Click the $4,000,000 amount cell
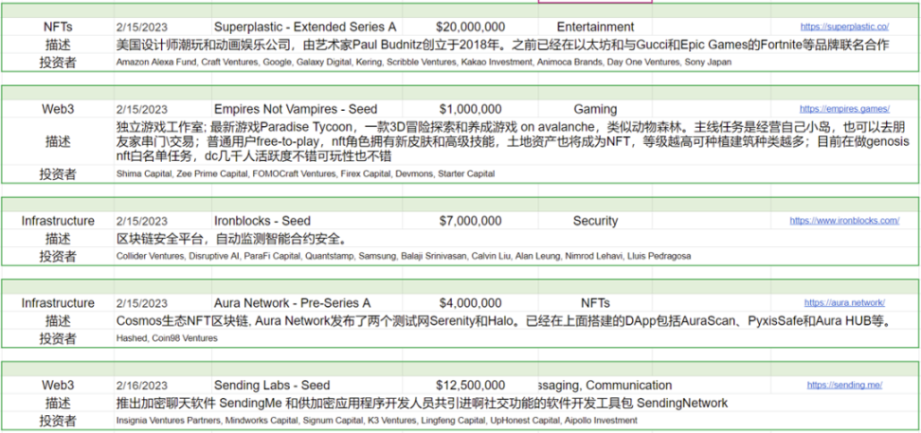This screenshot has width=921, height=433. (471, 303)
